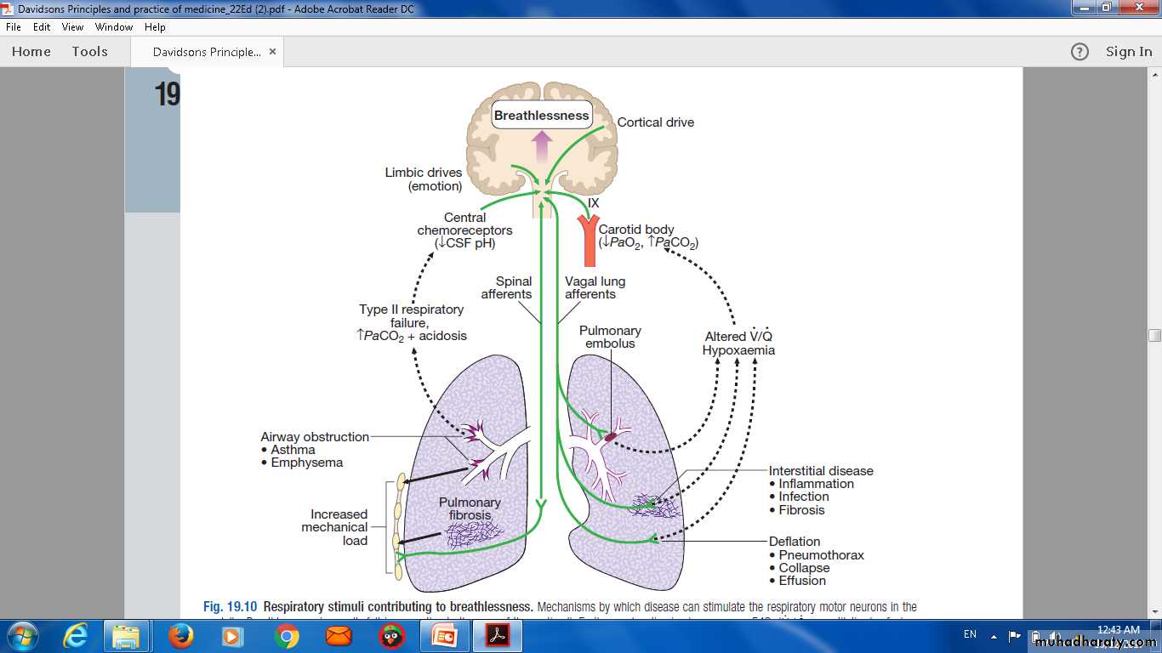Close the Davidsons Principle document tab
Screen dimensions: 1162x653
[x=272, y=52]
